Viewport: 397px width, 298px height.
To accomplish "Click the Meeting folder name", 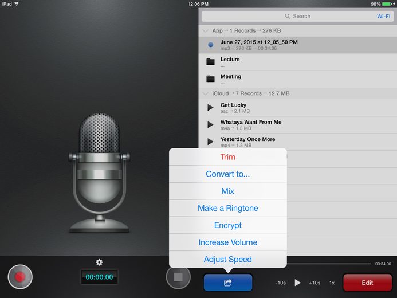I will click(x=231, y=76).
